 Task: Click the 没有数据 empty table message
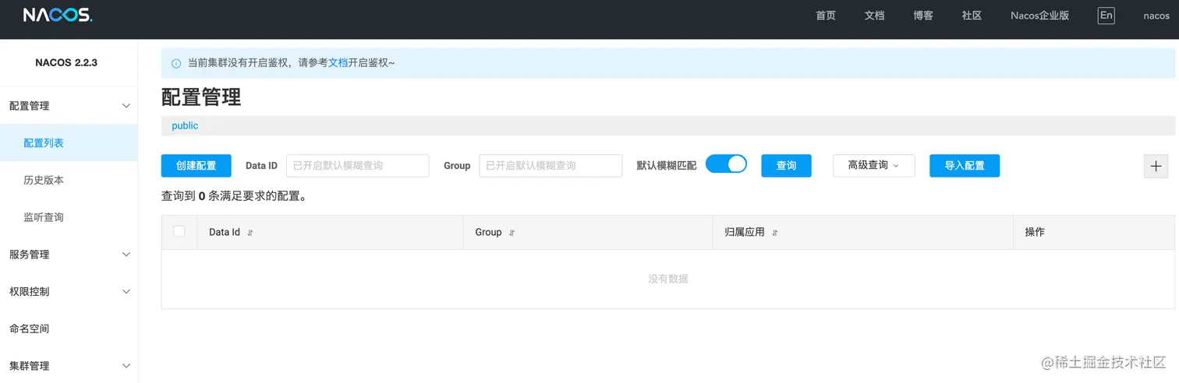click(668, 279)
